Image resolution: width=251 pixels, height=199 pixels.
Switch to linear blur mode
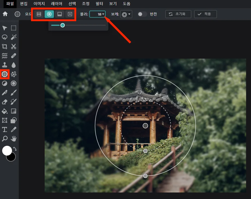point(39,14)
